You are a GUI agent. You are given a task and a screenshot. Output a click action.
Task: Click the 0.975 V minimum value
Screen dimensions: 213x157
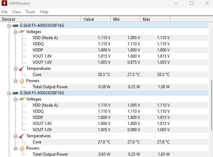point(134,62)
